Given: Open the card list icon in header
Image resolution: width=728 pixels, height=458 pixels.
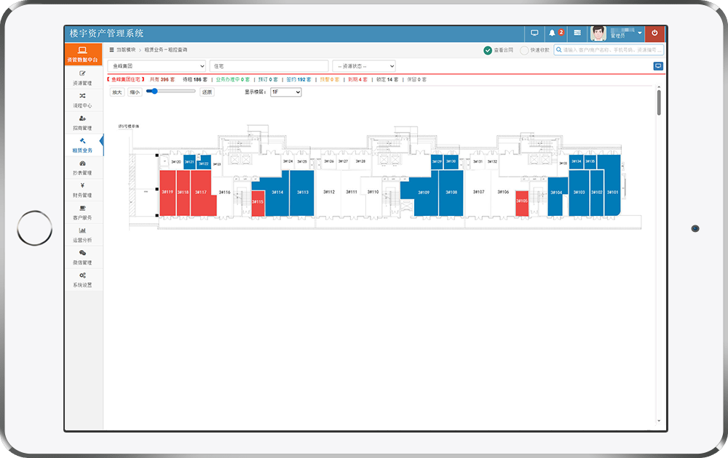Looking at the screenshot, I should pyautogui.click(x=577, y=33).
